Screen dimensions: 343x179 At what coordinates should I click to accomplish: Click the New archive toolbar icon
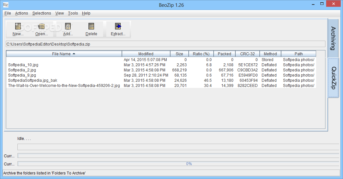pyautogui.click(x=18, y=26)
